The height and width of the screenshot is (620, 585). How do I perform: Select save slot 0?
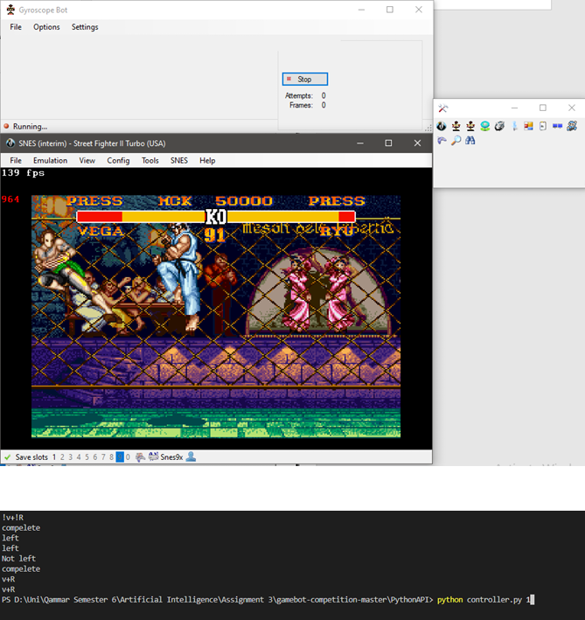tap(128, 457)
